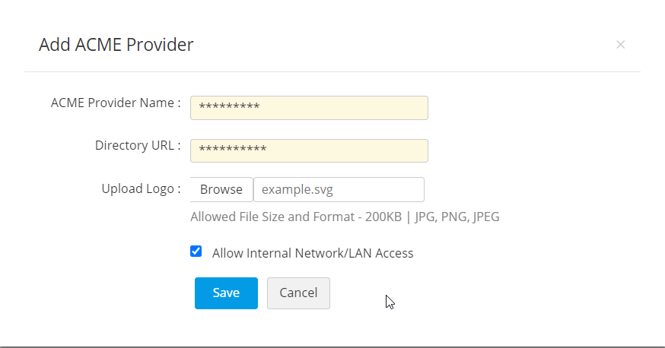665x348 pixels.
Task: Click the Upload Logo label
Action: pyautogui.click(x=141, y=188)
